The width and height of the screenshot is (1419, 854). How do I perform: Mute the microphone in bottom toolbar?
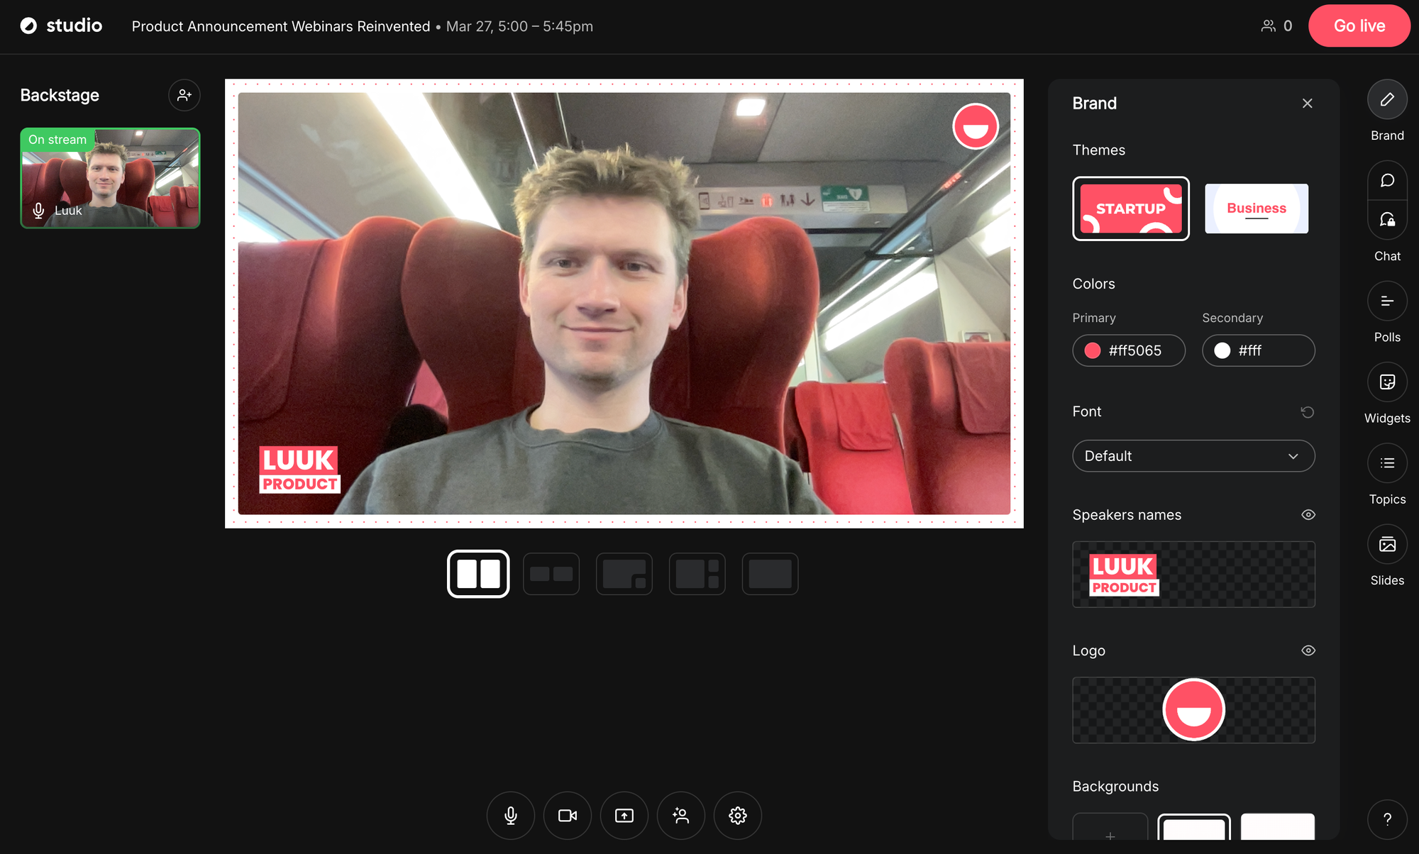pyautogui.click(x=510, y=816)
